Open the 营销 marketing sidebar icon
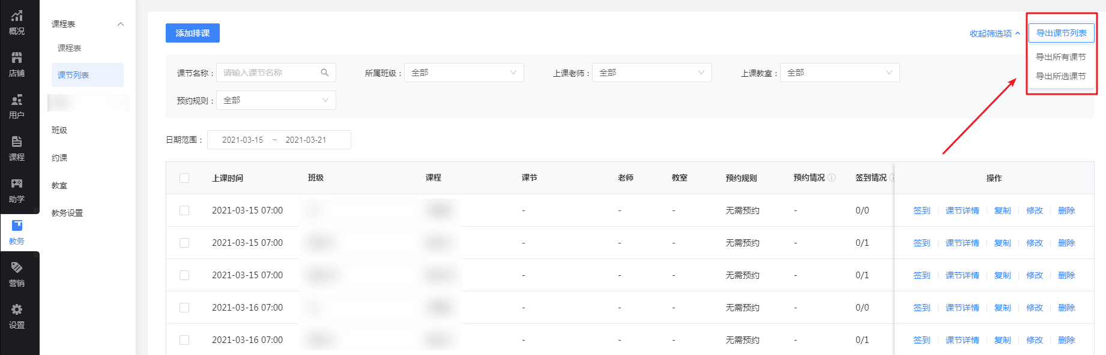The image size is (1106, 355). [x=17, y=274]
